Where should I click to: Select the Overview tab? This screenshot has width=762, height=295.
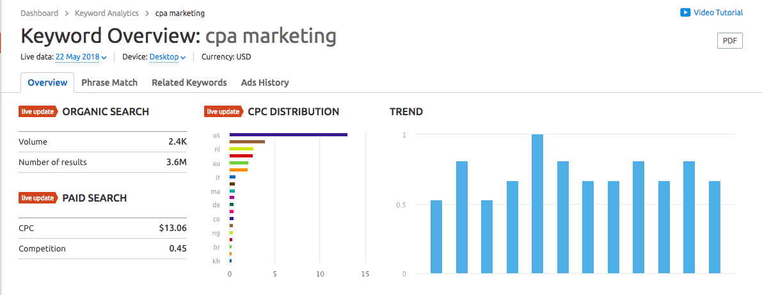point(47,83)
